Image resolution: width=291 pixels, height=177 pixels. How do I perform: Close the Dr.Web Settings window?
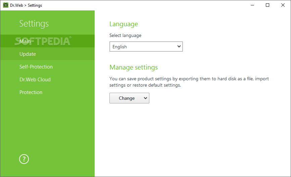click(x=283, y=5)
